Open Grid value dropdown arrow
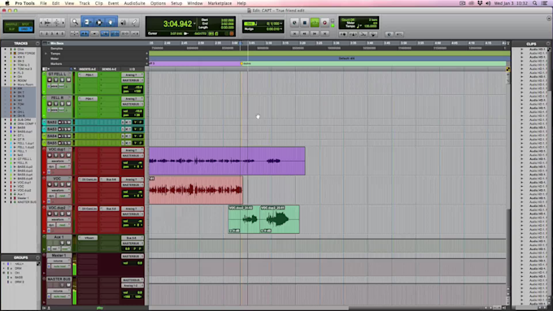 pyautogui.click(x=281, y=24)
